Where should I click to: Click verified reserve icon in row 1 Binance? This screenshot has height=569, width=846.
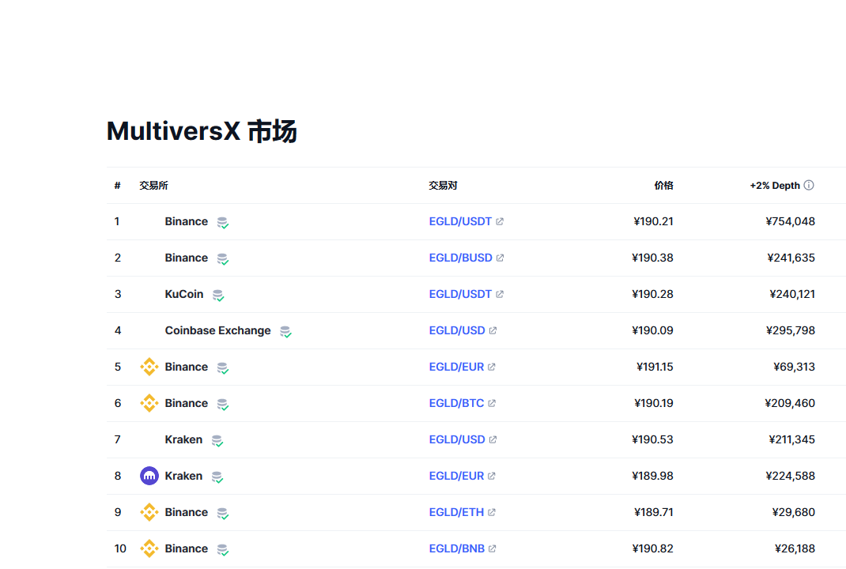click(222, 222)
